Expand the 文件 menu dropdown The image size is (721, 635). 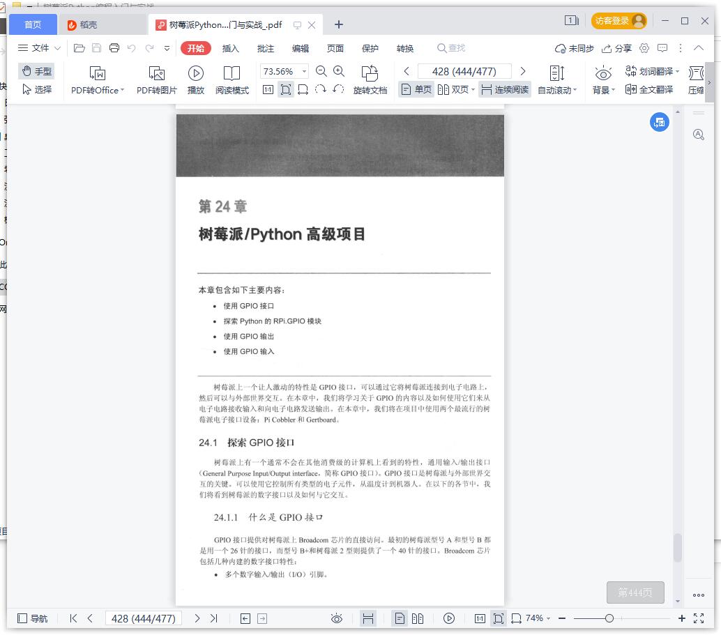click(x=57, y=48)
